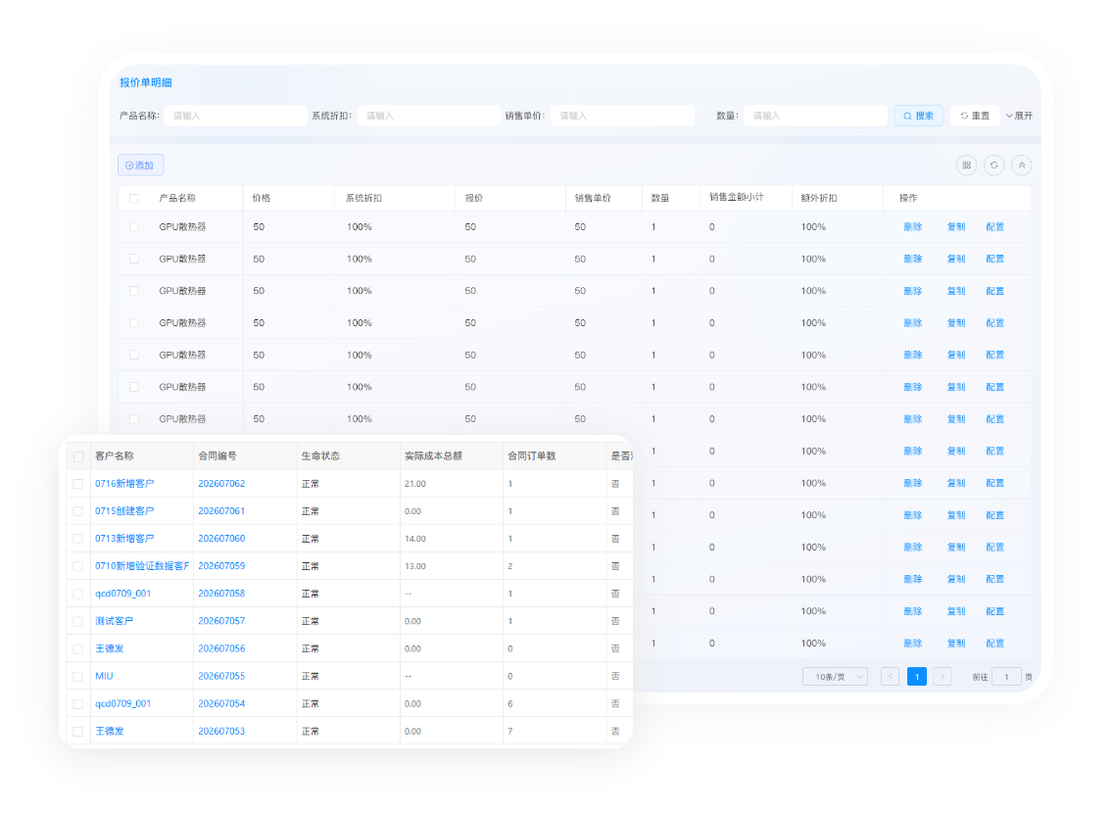Go to next page arrow

pos(943,677)
